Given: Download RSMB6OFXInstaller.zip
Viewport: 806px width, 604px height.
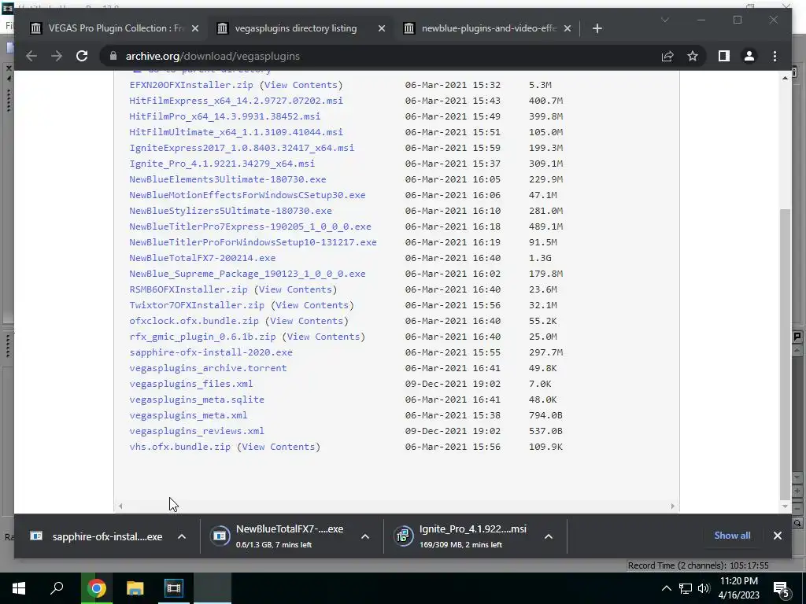Looking at the screenshot, I should tap(188, 289).
